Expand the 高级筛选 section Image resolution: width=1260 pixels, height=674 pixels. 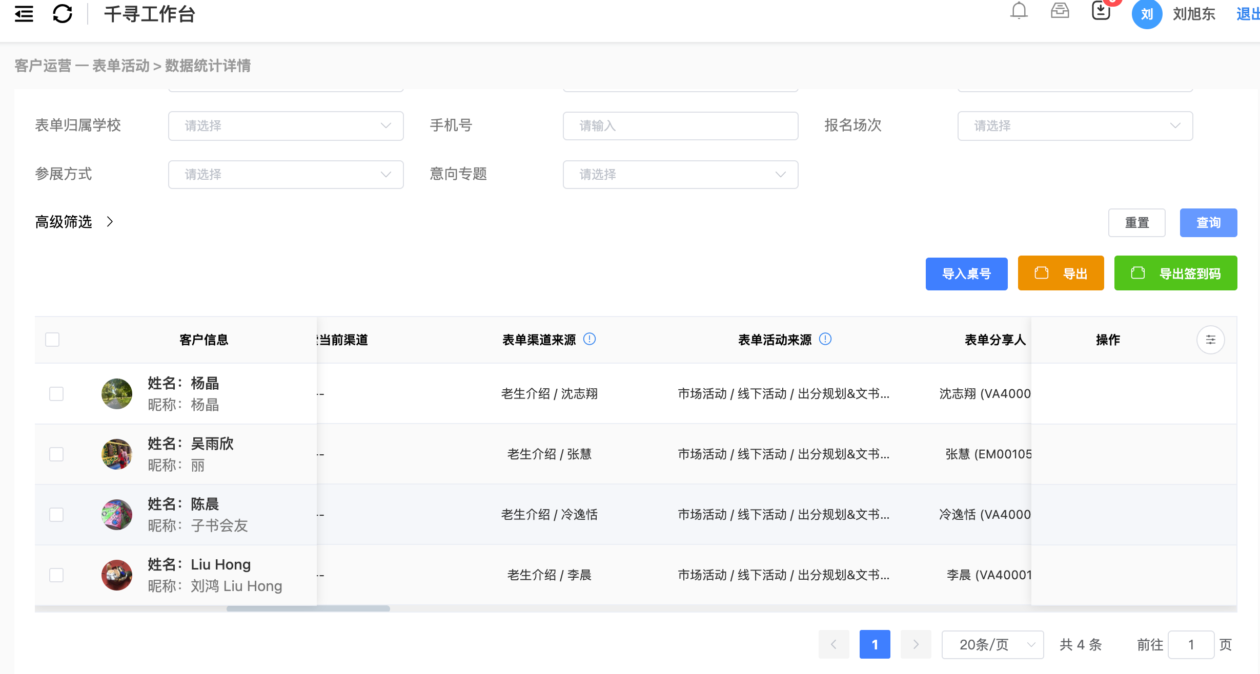coord(74,222)
